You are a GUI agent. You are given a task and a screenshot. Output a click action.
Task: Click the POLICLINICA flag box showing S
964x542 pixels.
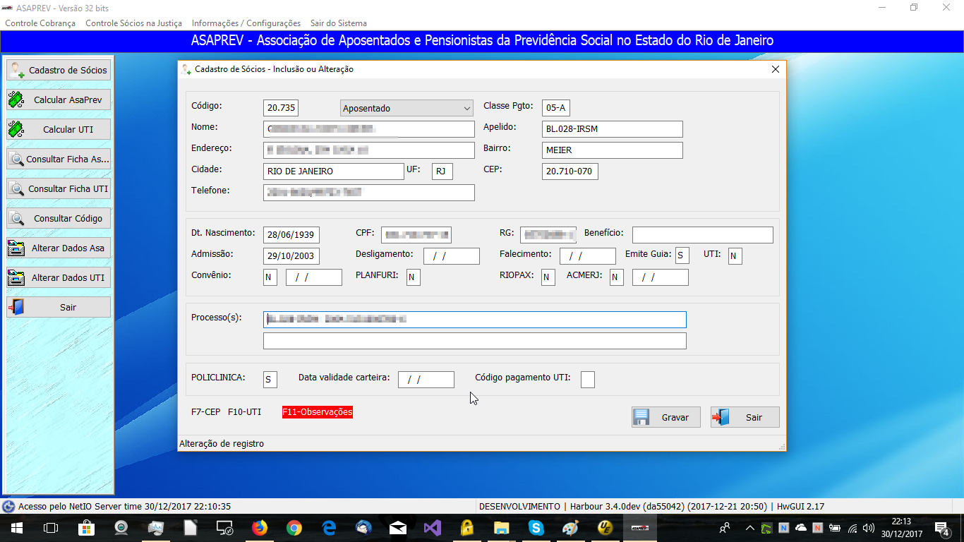(270, 380)
